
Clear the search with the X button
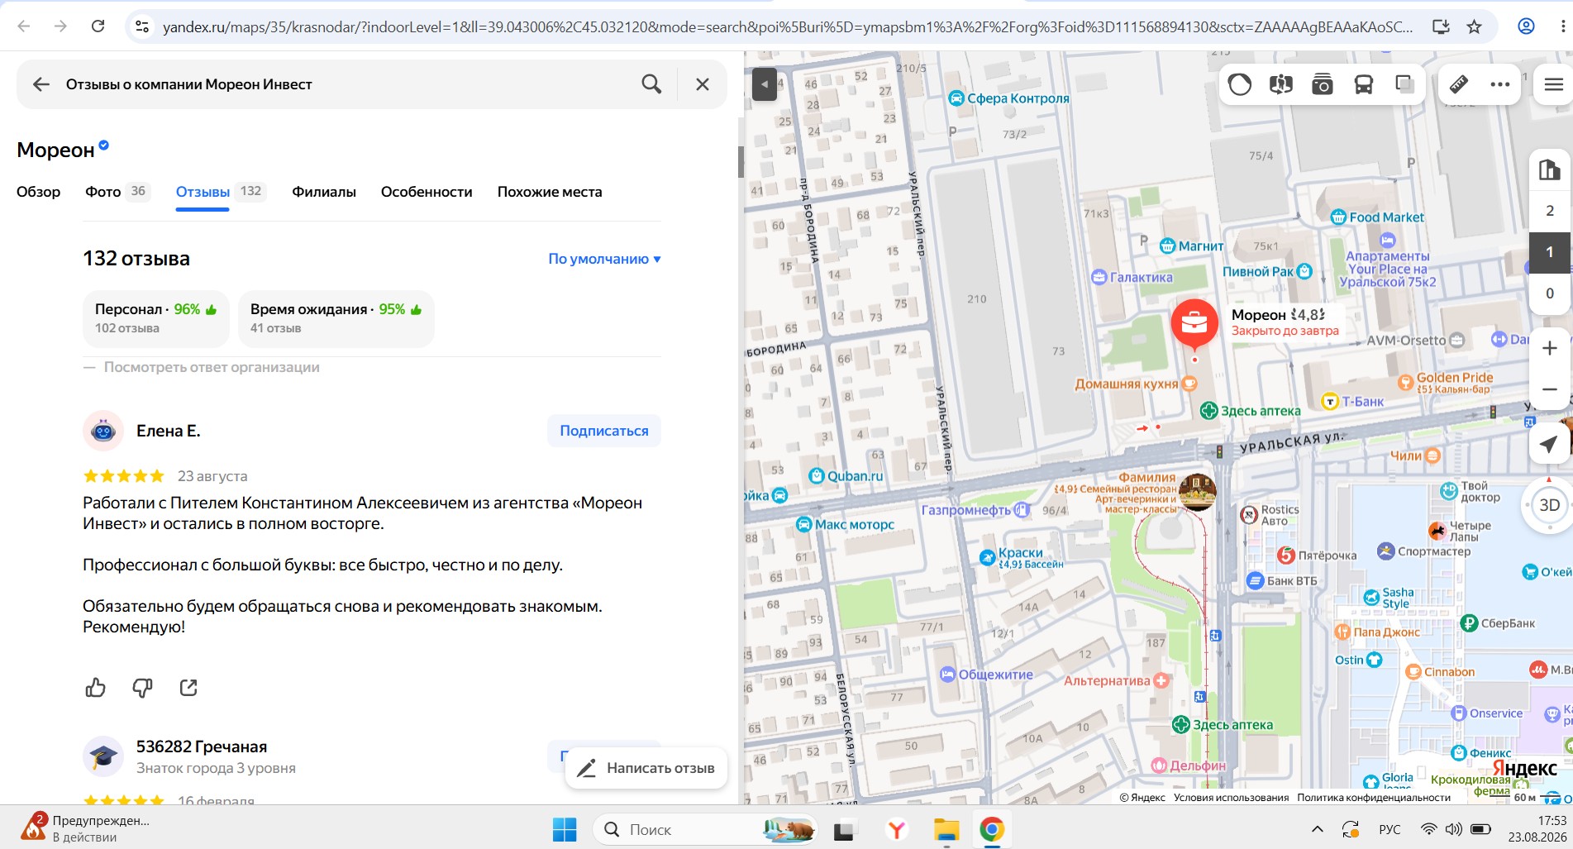(703, 84)
